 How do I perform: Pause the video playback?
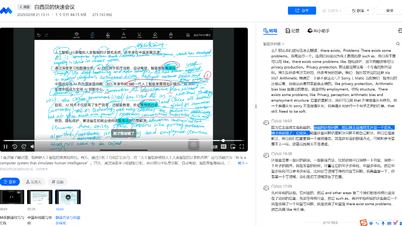click(x=6, y=147)
